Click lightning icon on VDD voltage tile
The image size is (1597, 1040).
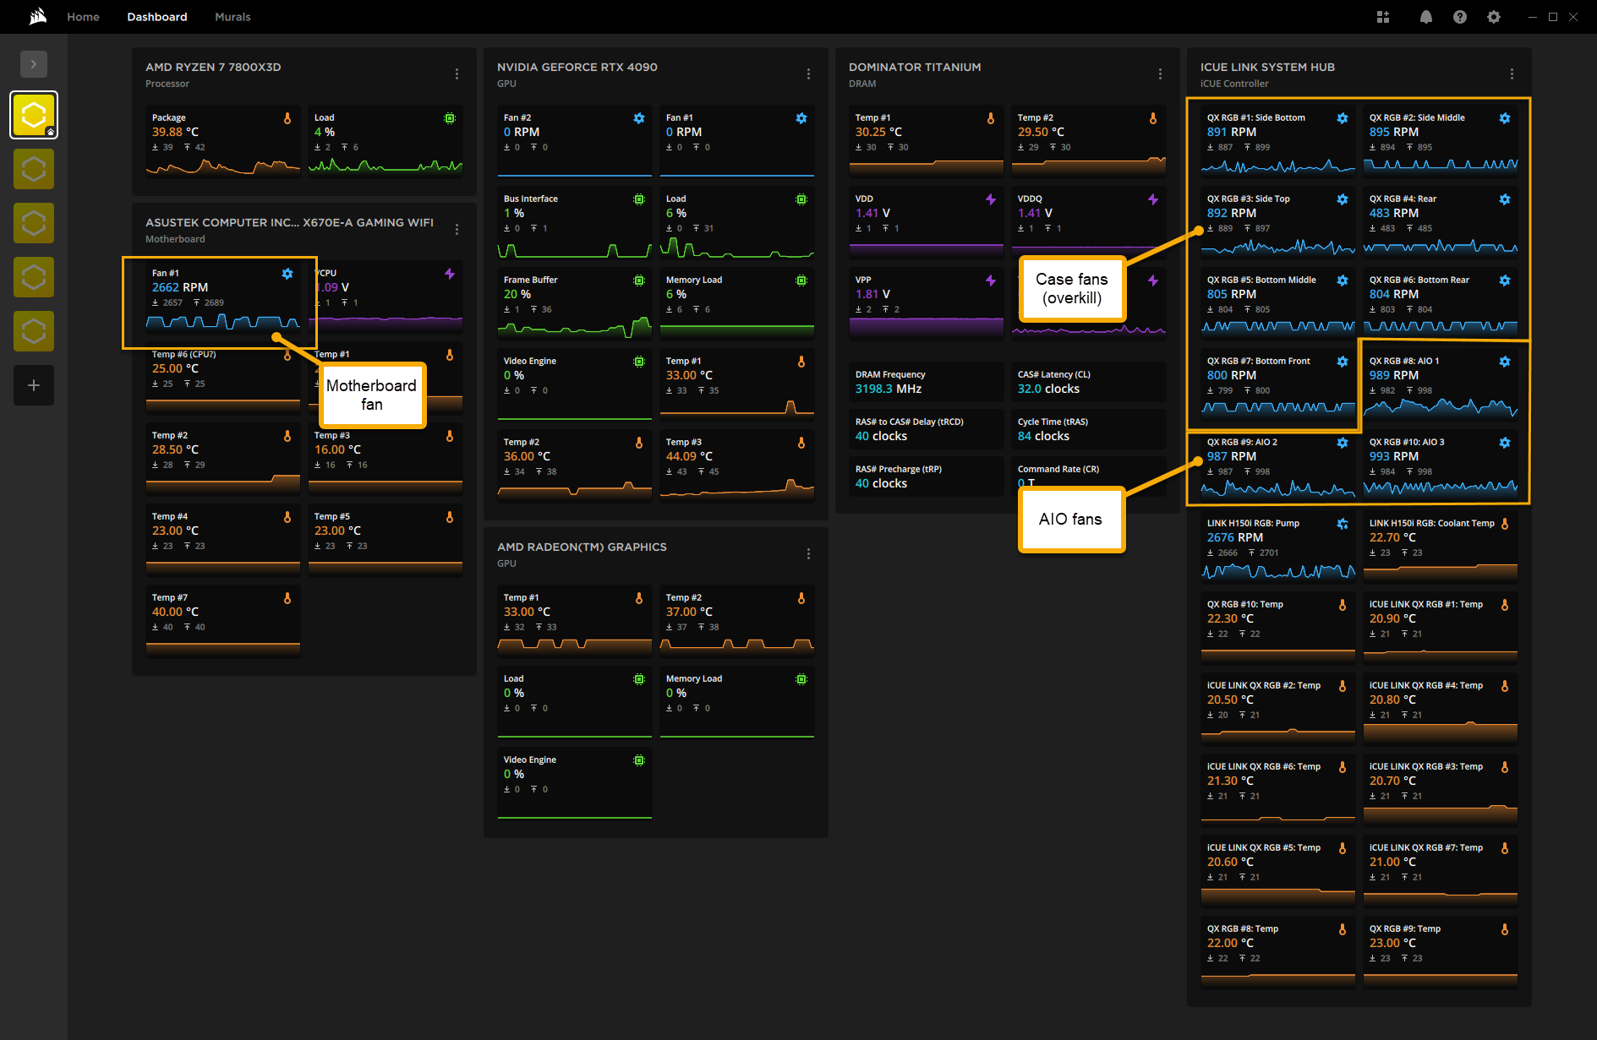pyautogui.click(x=991, y=199)
